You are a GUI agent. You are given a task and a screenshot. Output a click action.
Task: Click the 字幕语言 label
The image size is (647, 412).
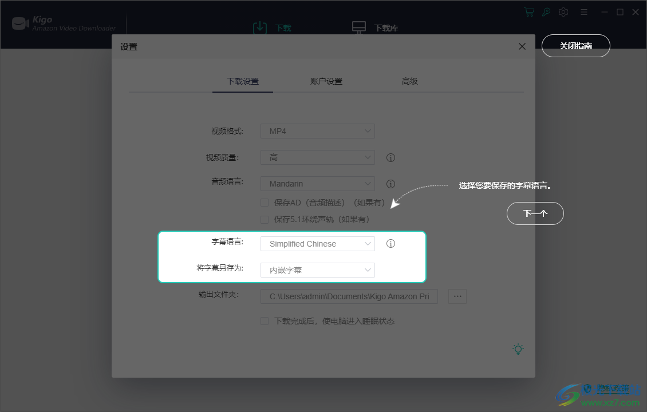227,241
